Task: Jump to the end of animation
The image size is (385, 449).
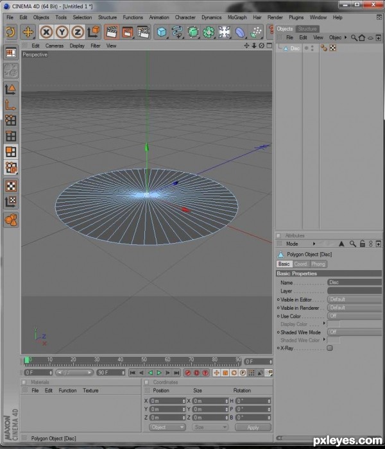Action: (x=176, y=373)
